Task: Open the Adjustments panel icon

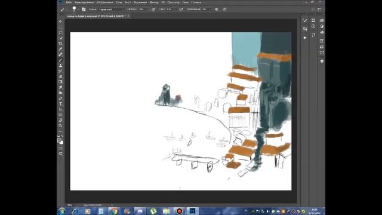Action: pos(322,26)
